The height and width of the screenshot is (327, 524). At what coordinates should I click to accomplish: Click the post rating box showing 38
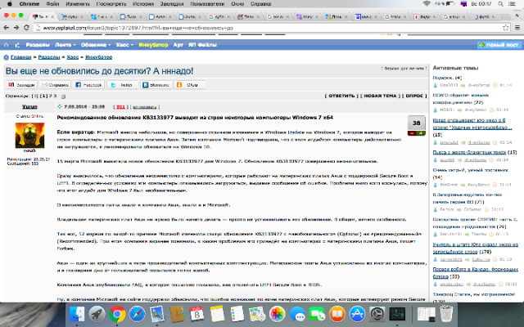click(x=416, y=123)
